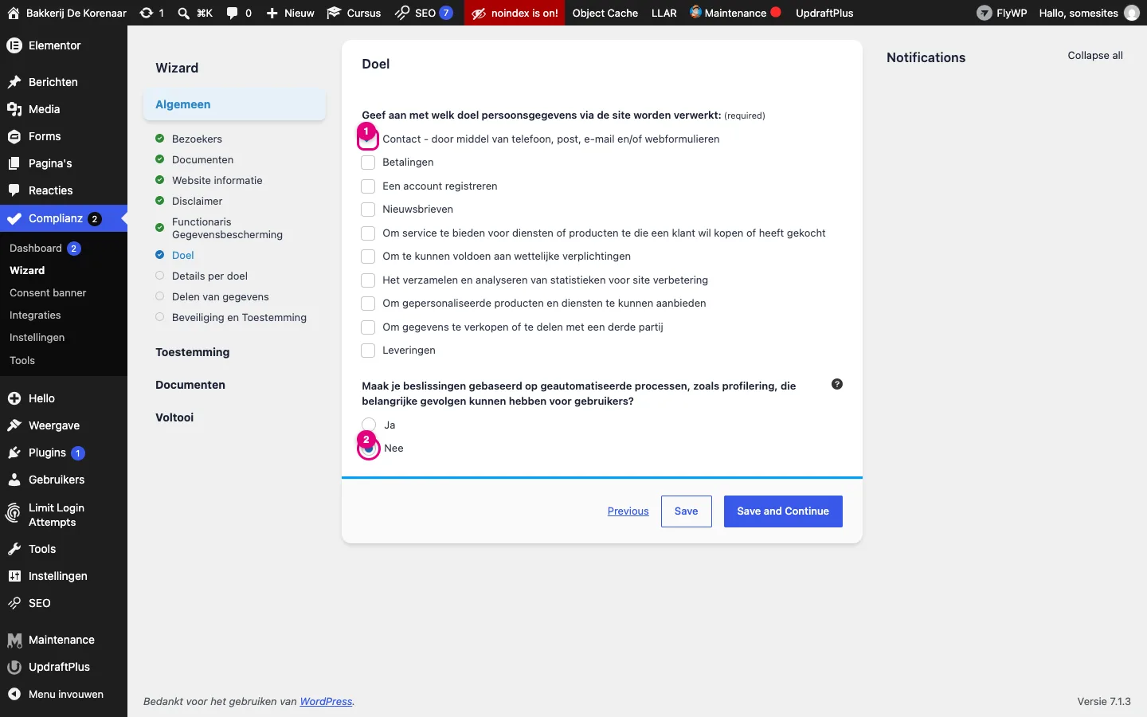Image resolution: width=1147 pixels, height=717 pixels.
Task: Click the updates refresh icon in admin bar
Action: click(x=146, y=13)
